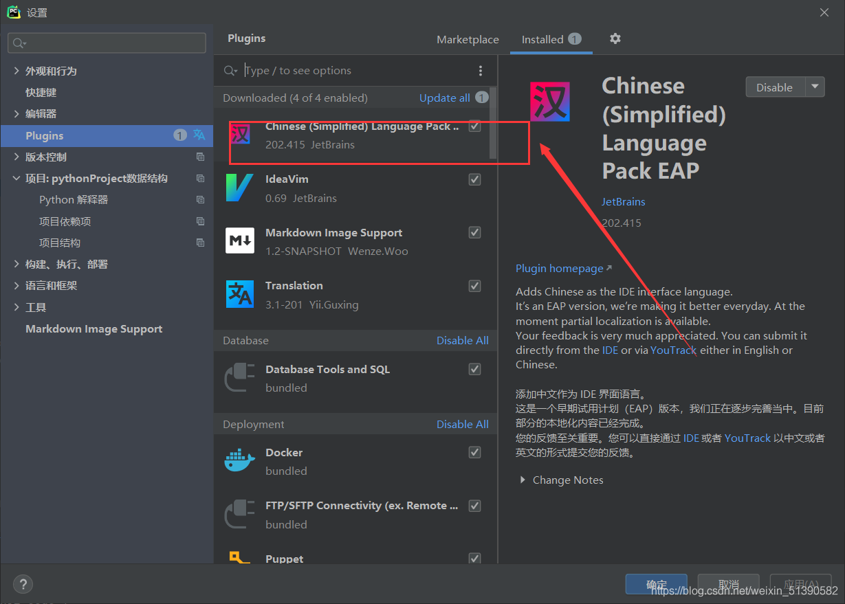Toggle FTP/SFTP Connectivity checkbox
The width and height of the screenshot is (845, 604).
(474, 506)
